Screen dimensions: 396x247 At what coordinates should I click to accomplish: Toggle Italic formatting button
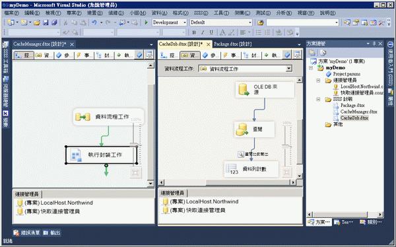pos(203,32)
